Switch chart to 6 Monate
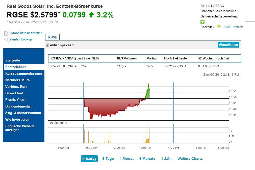This screenshot has height=170, width=255. (147, 159)
